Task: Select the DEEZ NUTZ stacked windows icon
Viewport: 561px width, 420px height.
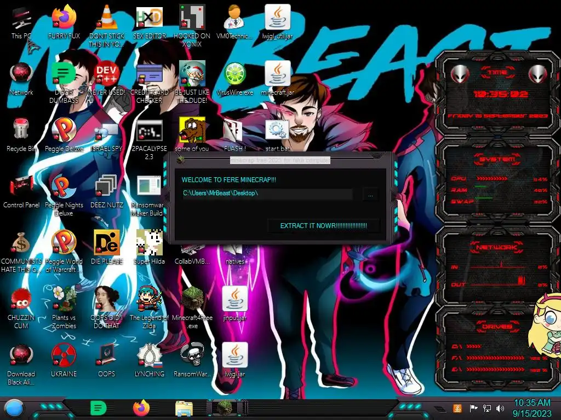Action: point(107,186)
